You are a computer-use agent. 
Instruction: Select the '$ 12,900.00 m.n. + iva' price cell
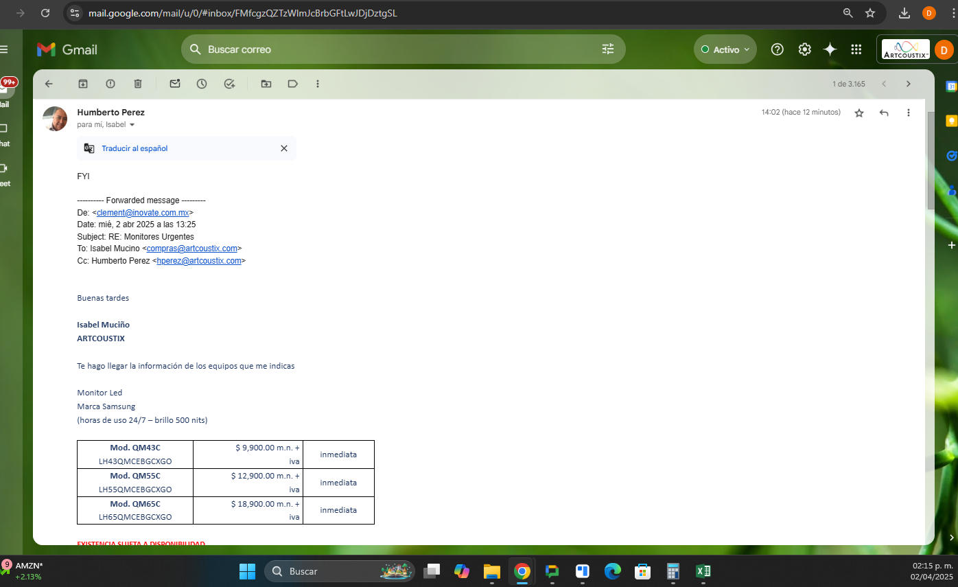(x=248, y=483)
